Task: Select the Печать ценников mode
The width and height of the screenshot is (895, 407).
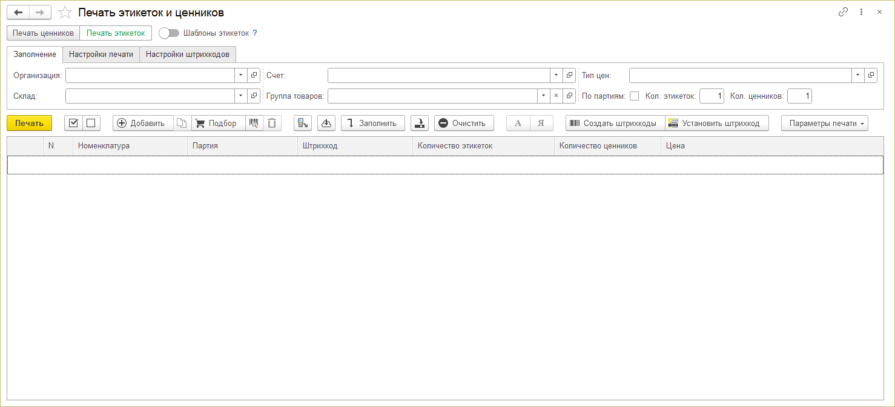Action: tap(43, 33)
